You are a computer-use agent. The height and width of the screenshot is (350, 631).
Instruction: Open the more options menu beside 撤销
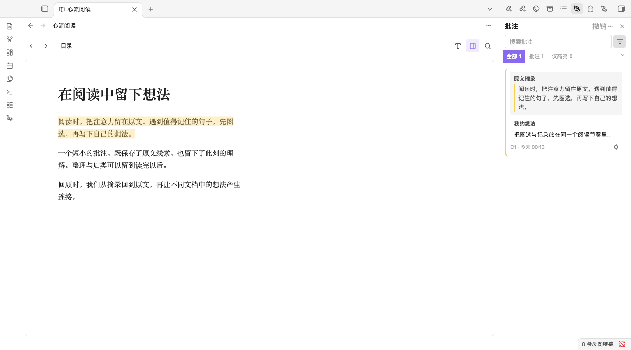(x=611, y=26)
